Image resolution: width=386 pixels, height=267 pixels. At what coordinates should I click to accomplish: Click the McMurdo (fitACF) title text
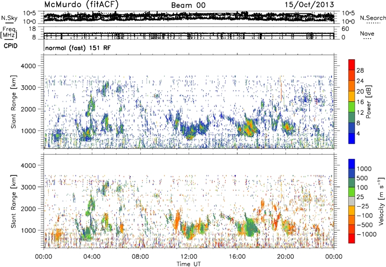coord(81,5)
